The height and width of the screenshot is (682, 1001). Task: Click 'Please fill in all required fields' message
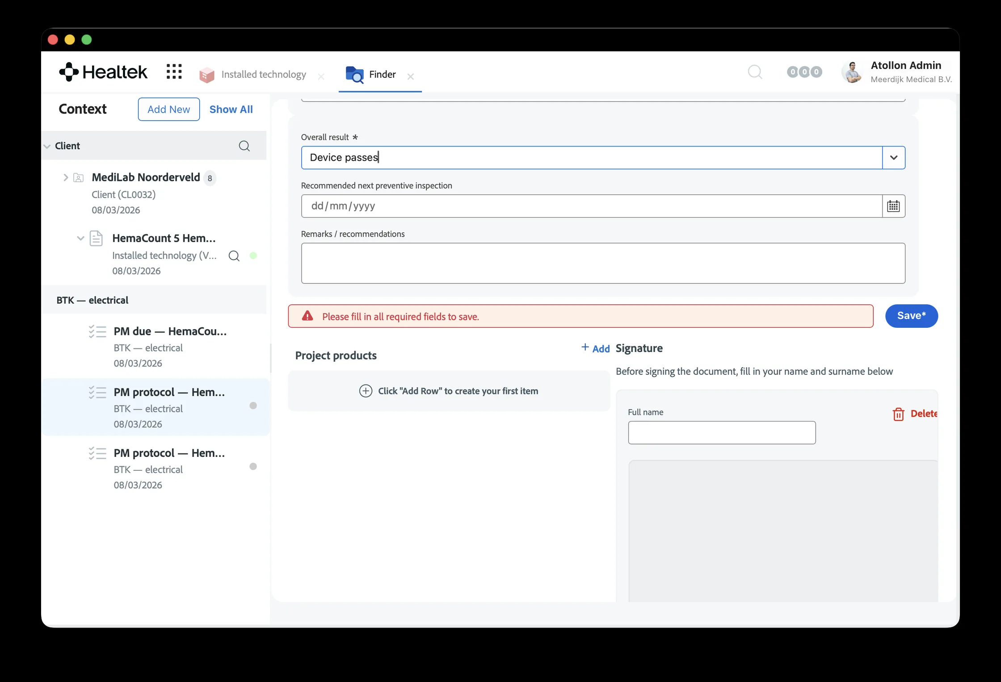pos(400,317)
